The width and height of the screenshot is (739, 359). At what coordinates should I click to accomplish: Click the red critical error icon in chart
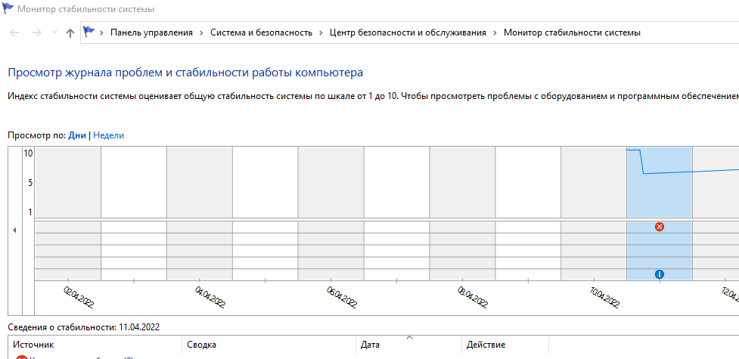(x=659, y=227)
